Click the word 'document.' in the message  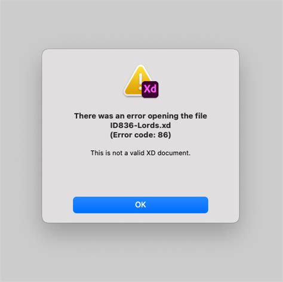[174, 153]
